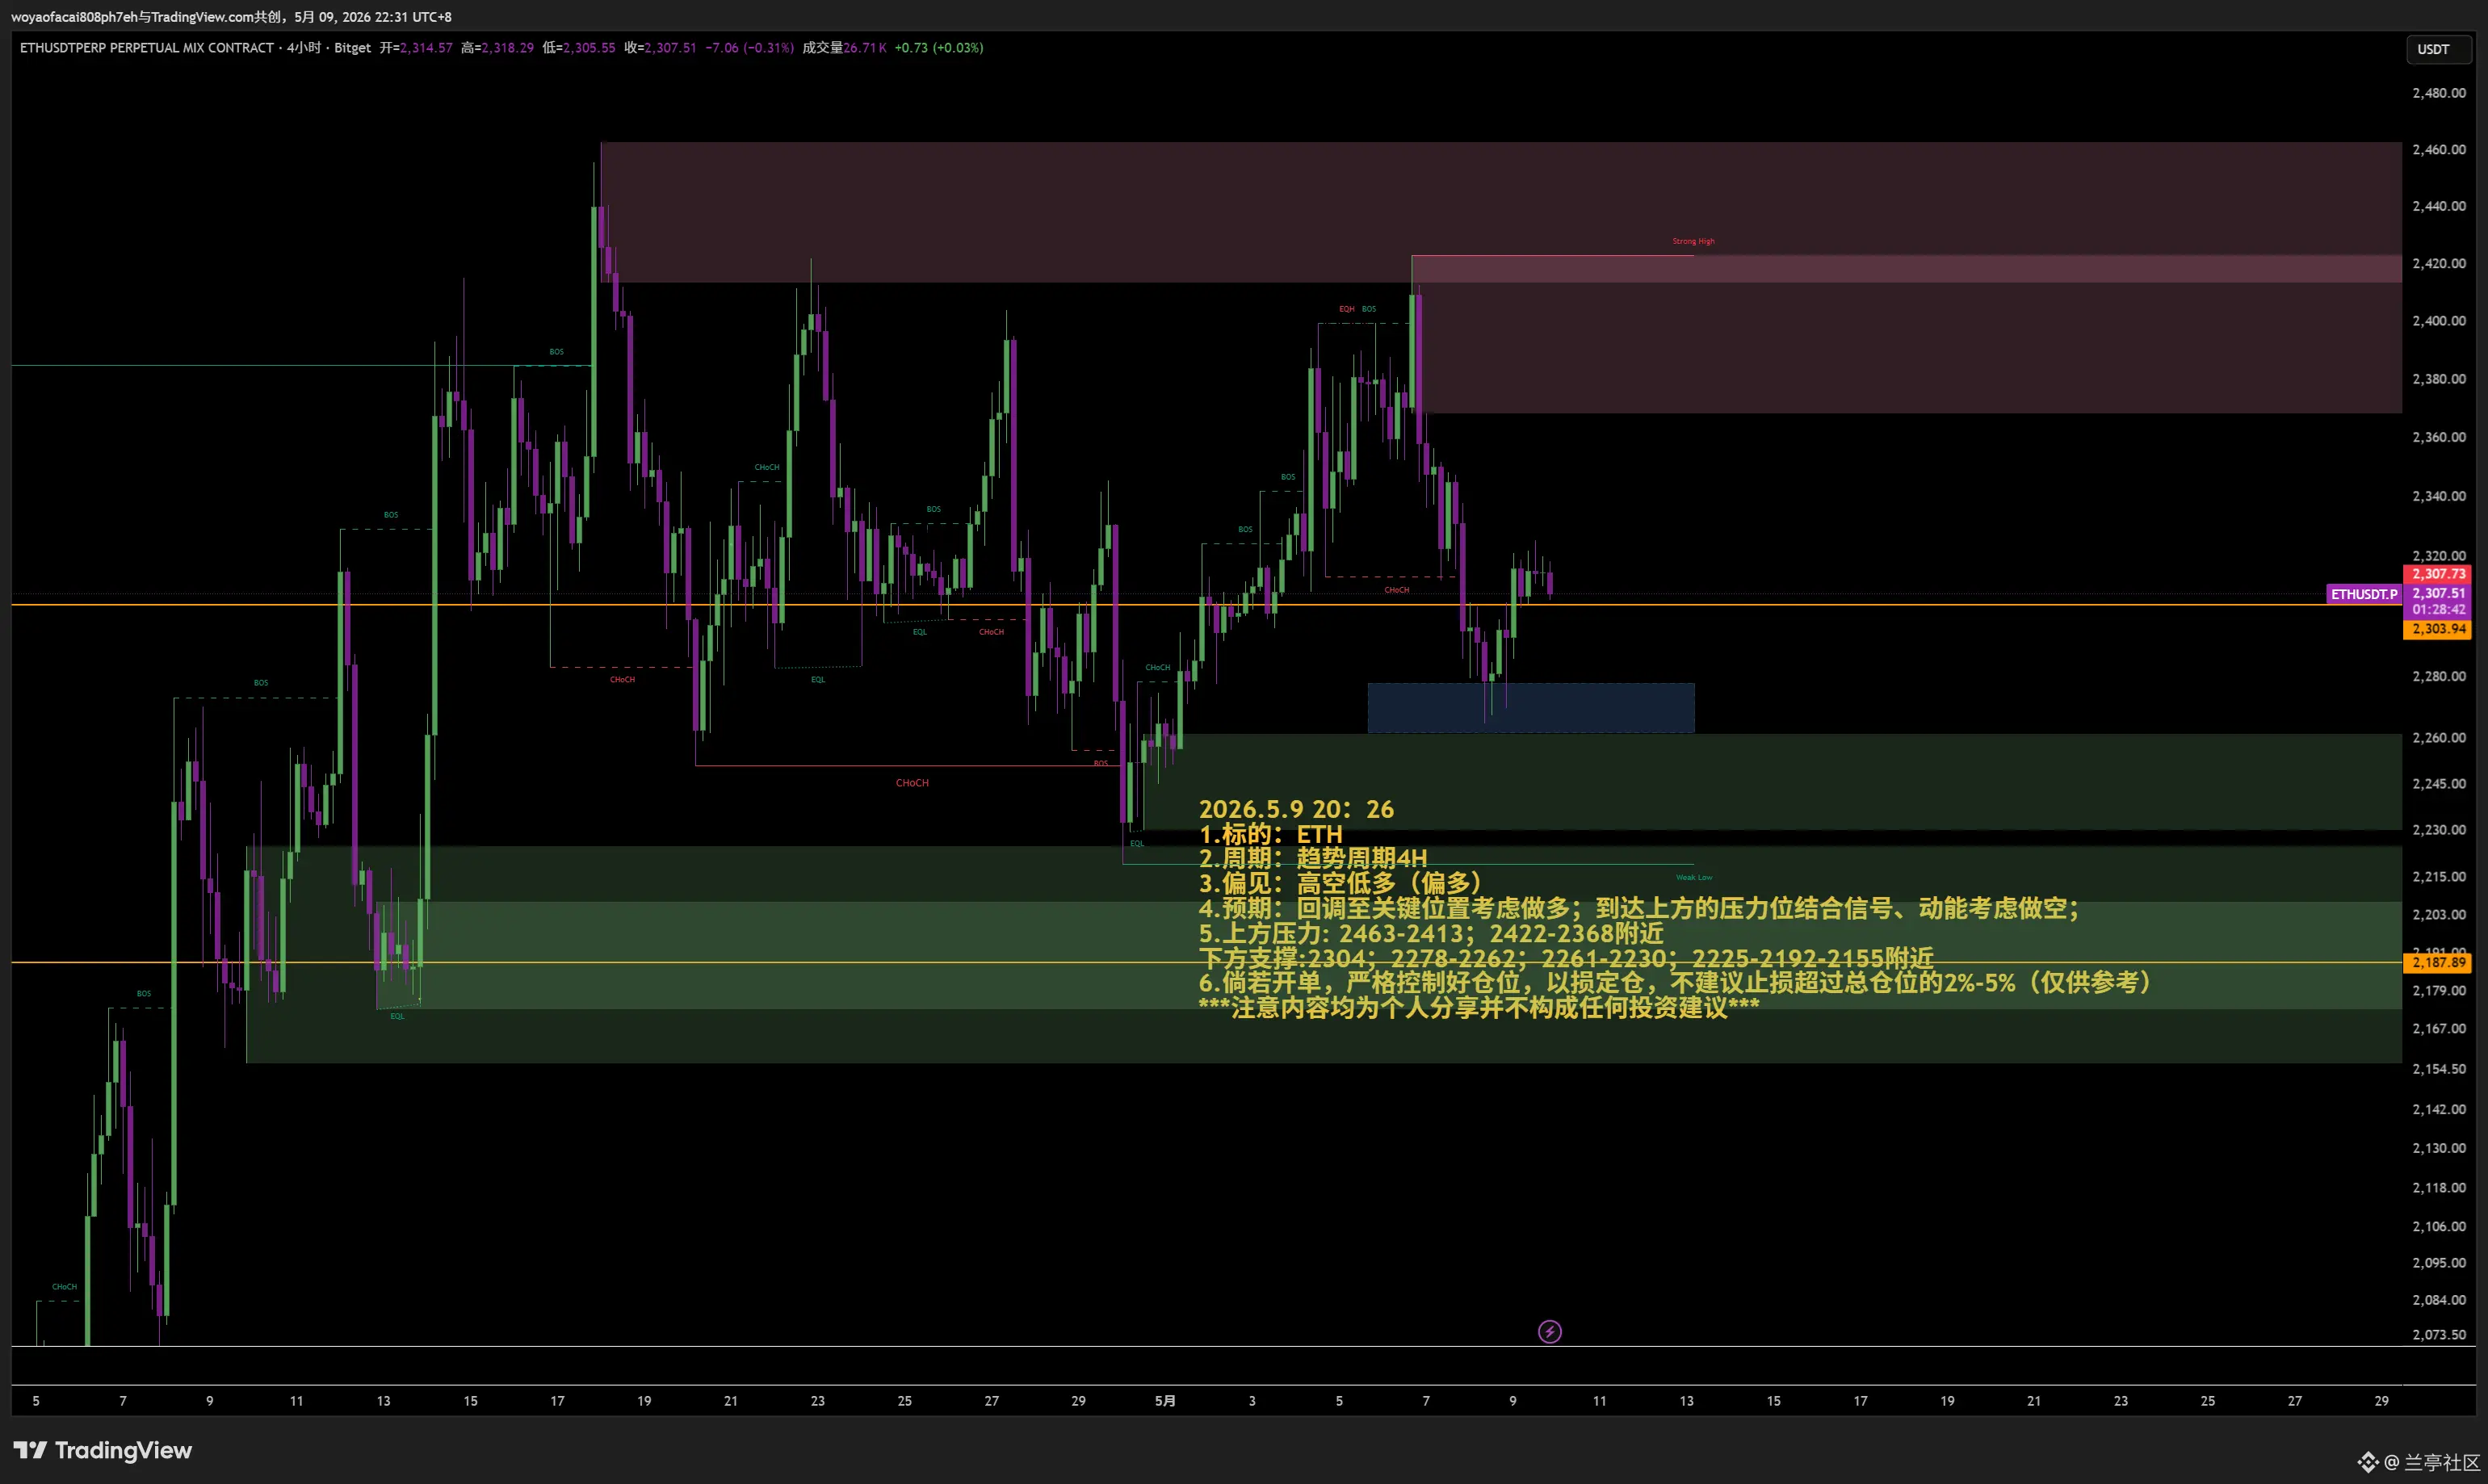Click the candle countdown 01:28:42

[x=2438, y=609]
